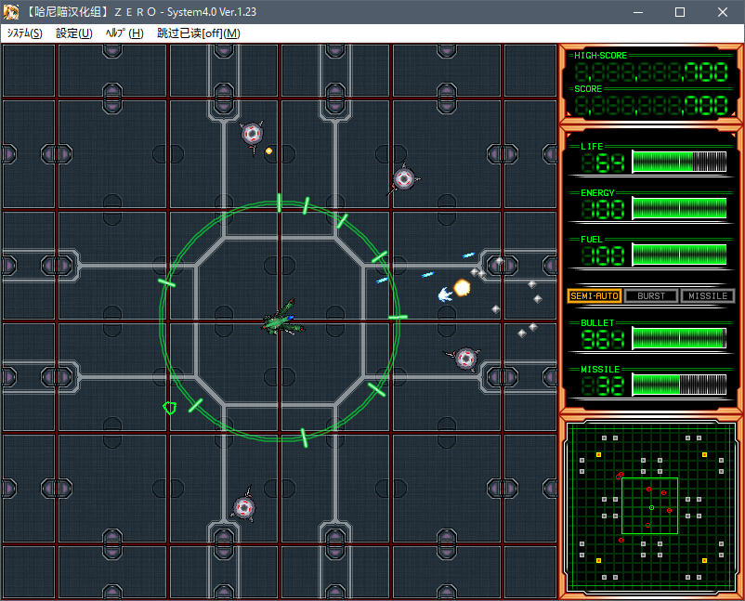Click the white winged enemy craft beside the explosion

(x=445, y=294)
